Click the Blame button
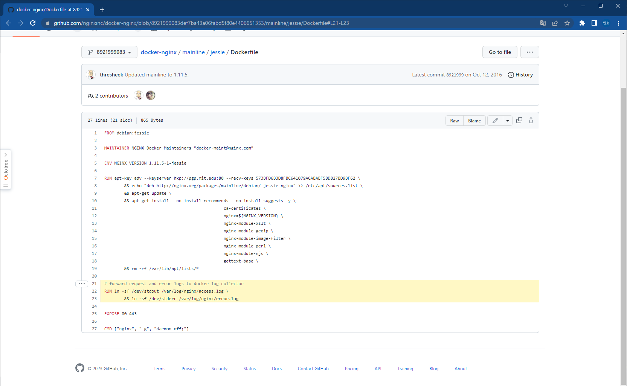 coord(474,121)
